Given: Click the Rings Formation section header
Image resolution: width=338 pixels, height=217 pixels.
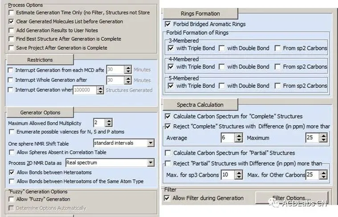Looking at the screenshot, I should coord(200,14).
